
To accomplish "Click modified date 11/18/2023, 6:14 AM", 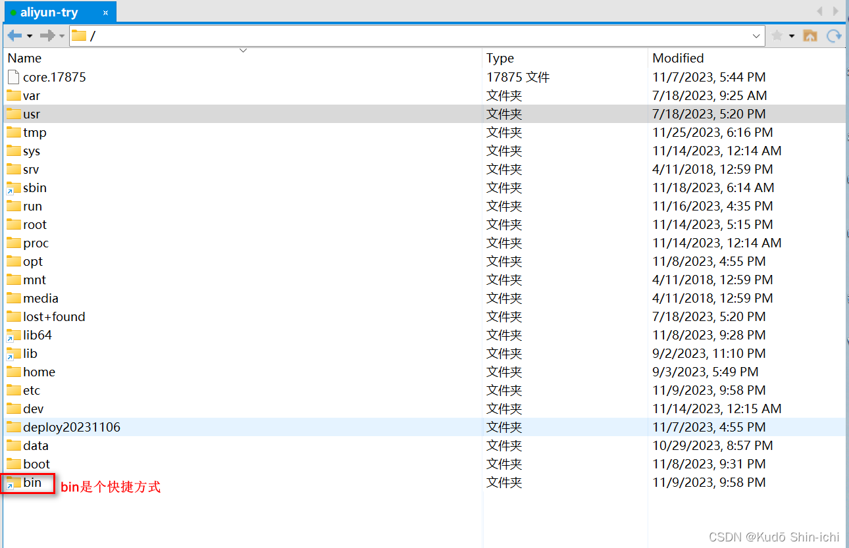I will (x=713, y=187).
